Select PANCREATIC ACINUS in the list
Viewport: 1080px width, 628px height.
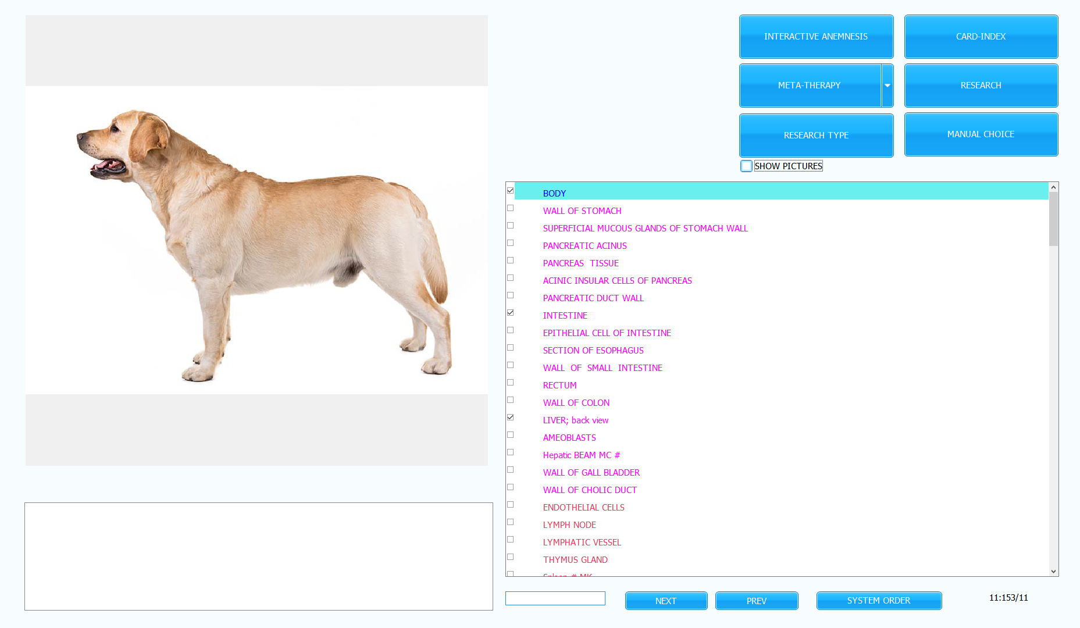click(584, 246)
